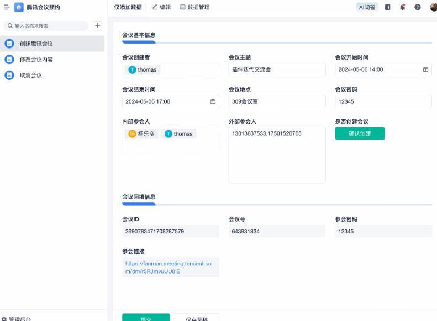
Task: Switch to the 编辑 tab
Action: point(161,7)
